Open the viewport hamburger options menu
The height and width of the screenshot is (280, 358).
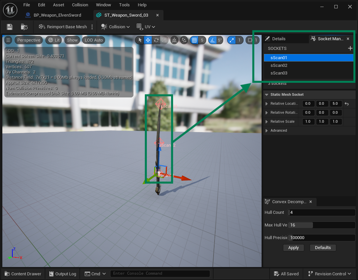[8, 40]
